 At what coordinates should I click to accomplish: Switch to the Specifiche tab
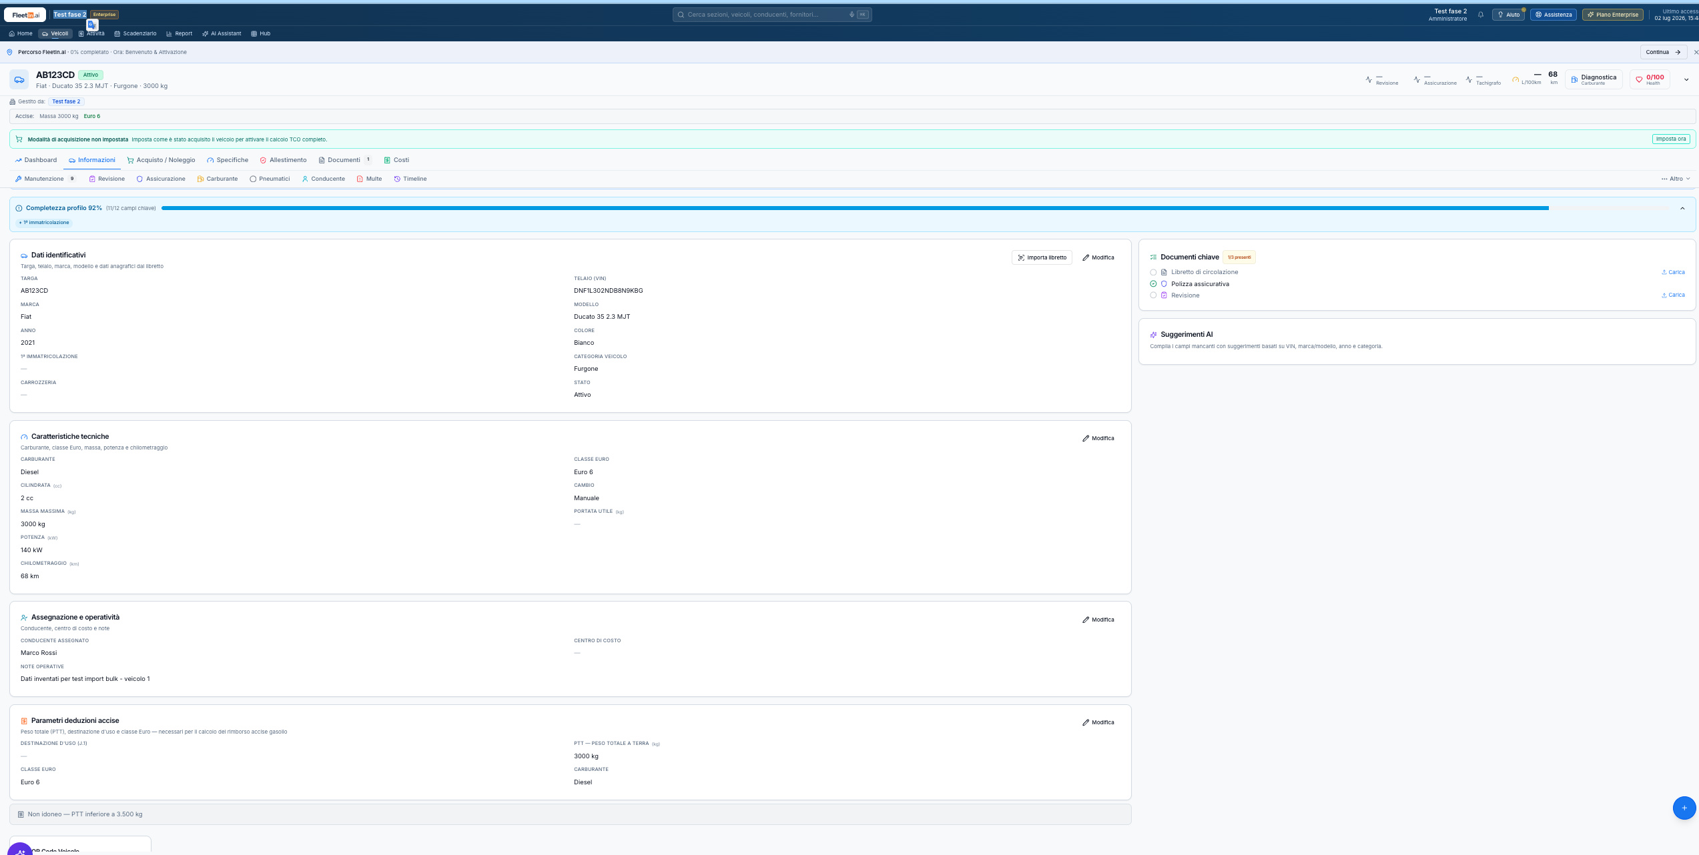tap(228, 160)
